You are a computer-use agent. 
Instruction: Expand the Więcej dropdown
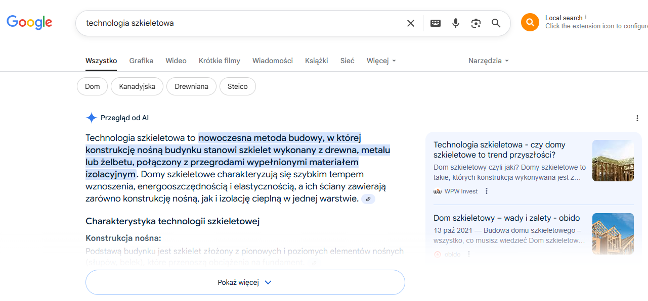381,61
